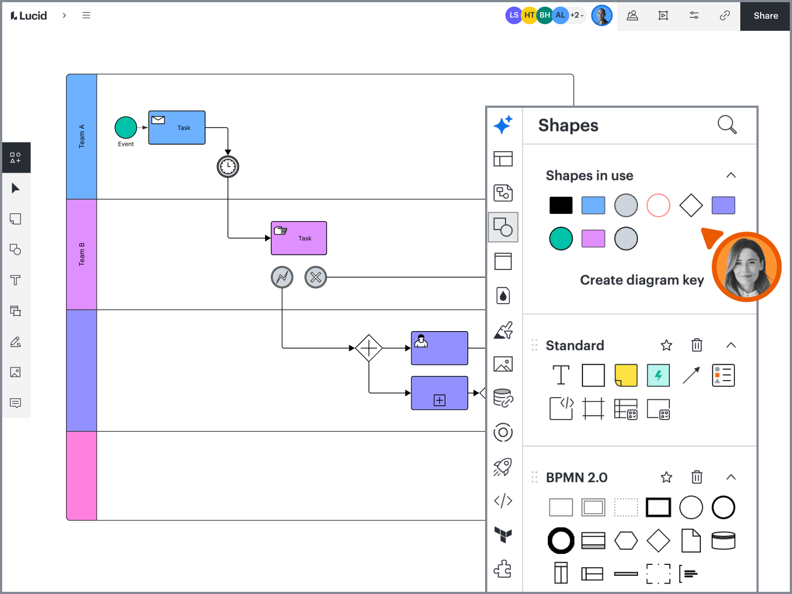Search shapes with the magnifier icon
The image size is (792, 594).
[x=727, y=125]
